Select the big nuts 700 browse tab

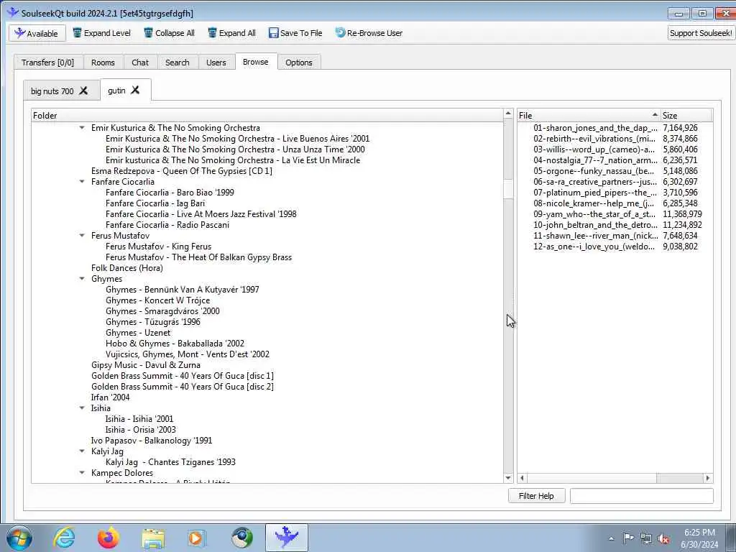[x=52, y=91]
